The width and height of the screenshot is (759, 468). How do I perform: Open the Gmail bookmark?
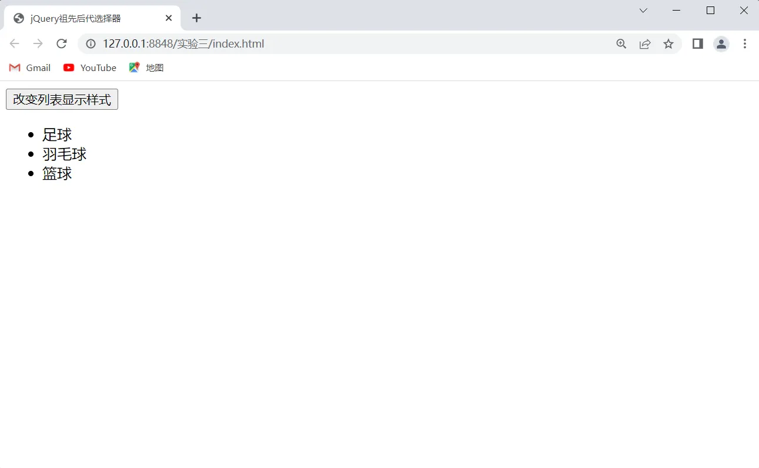pyautogui.click(x=30, y=68)
